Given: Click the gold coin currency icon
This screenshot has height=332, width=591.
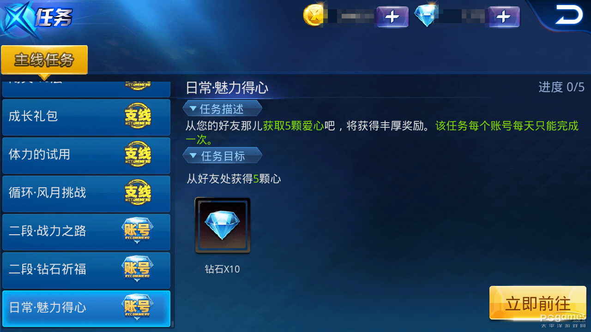Looking at the screenshot, I should tap(314, 16).
